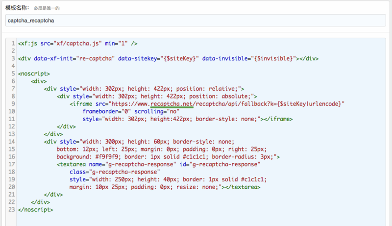
Task: Click the opening <noscript> tag on line 5
Action: pyautogui.click(x=34, y=74)
